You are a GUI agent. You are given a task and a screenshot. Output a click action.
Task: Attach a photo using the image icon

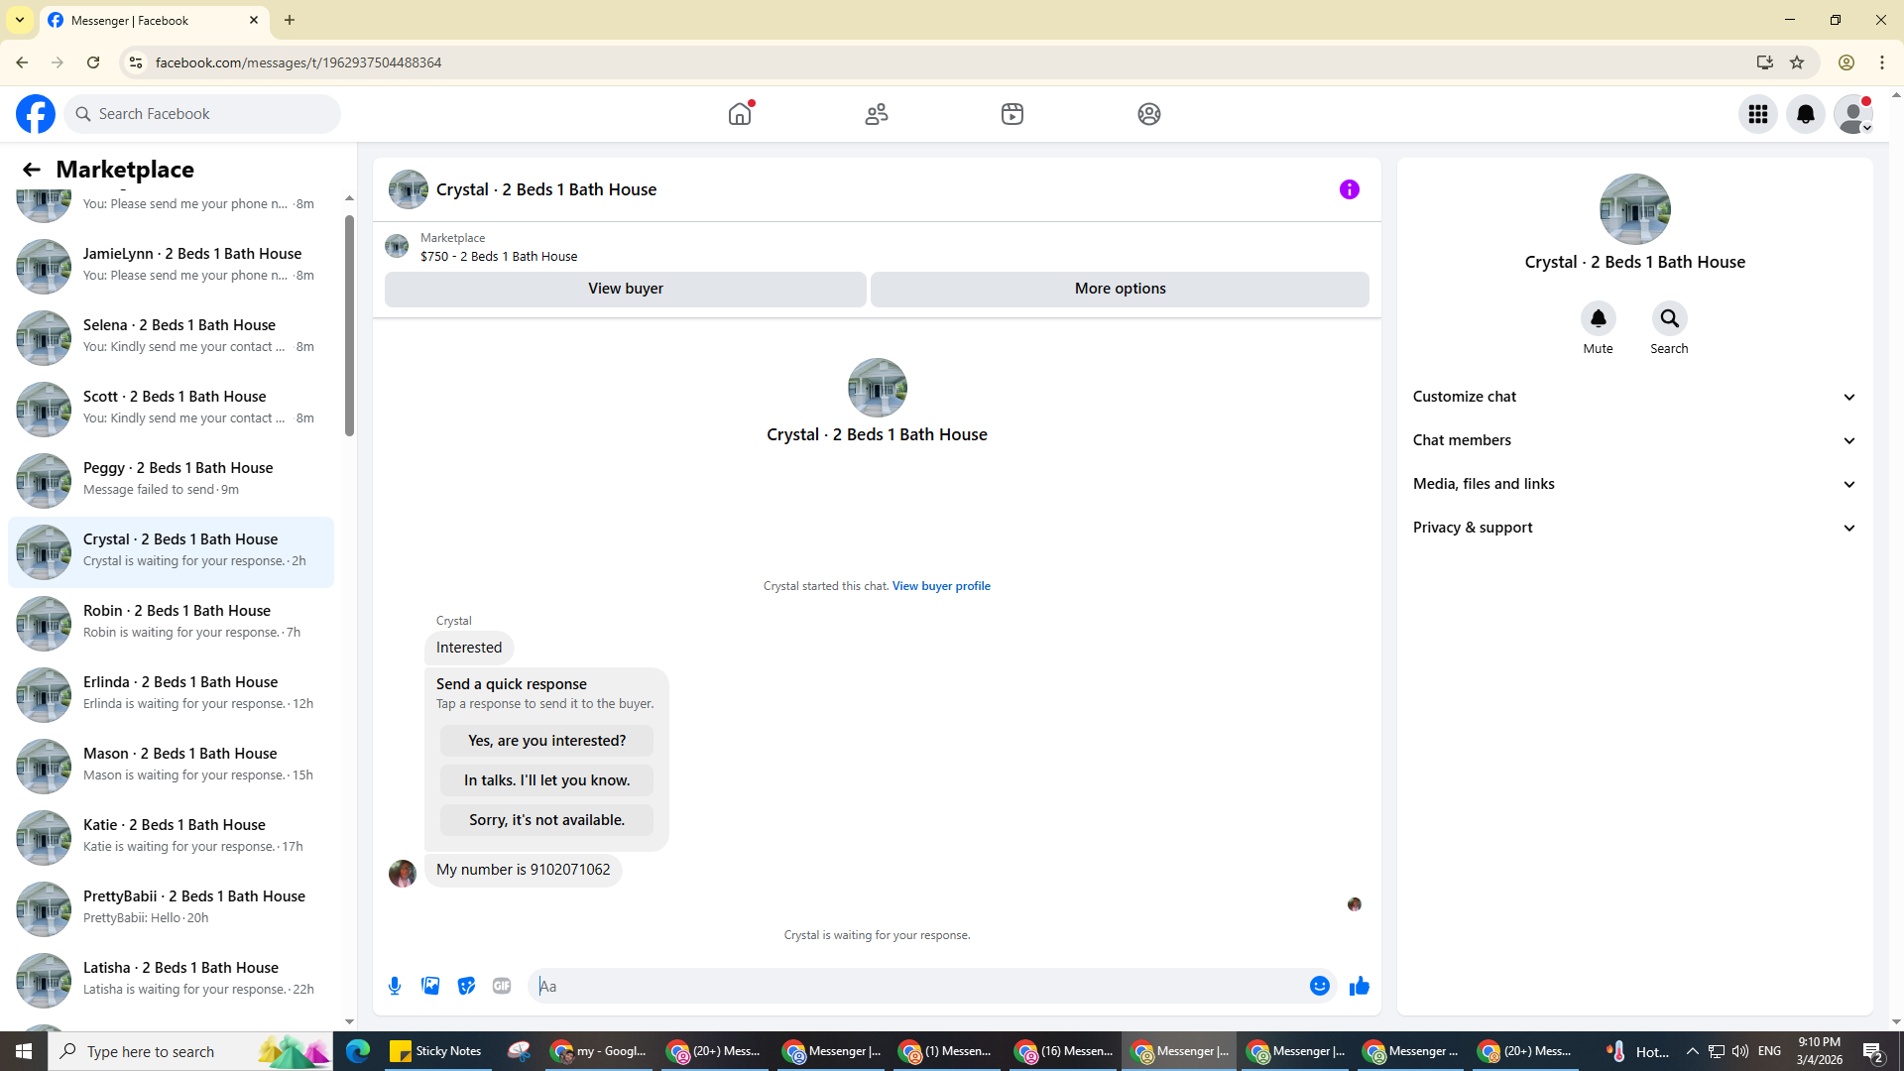(x=430, y=986)
